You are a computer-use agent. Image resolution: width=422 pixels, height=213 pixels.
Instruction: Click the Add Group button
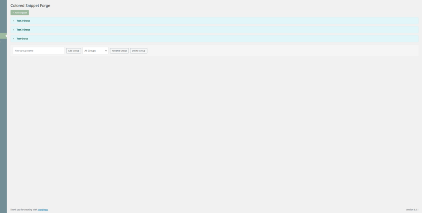(x=73, y=51)
